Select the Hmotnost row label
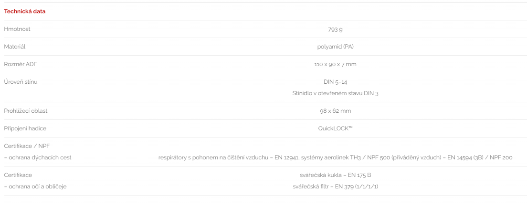The width and height of the screenshot is (527, 206). pos(17,29)
